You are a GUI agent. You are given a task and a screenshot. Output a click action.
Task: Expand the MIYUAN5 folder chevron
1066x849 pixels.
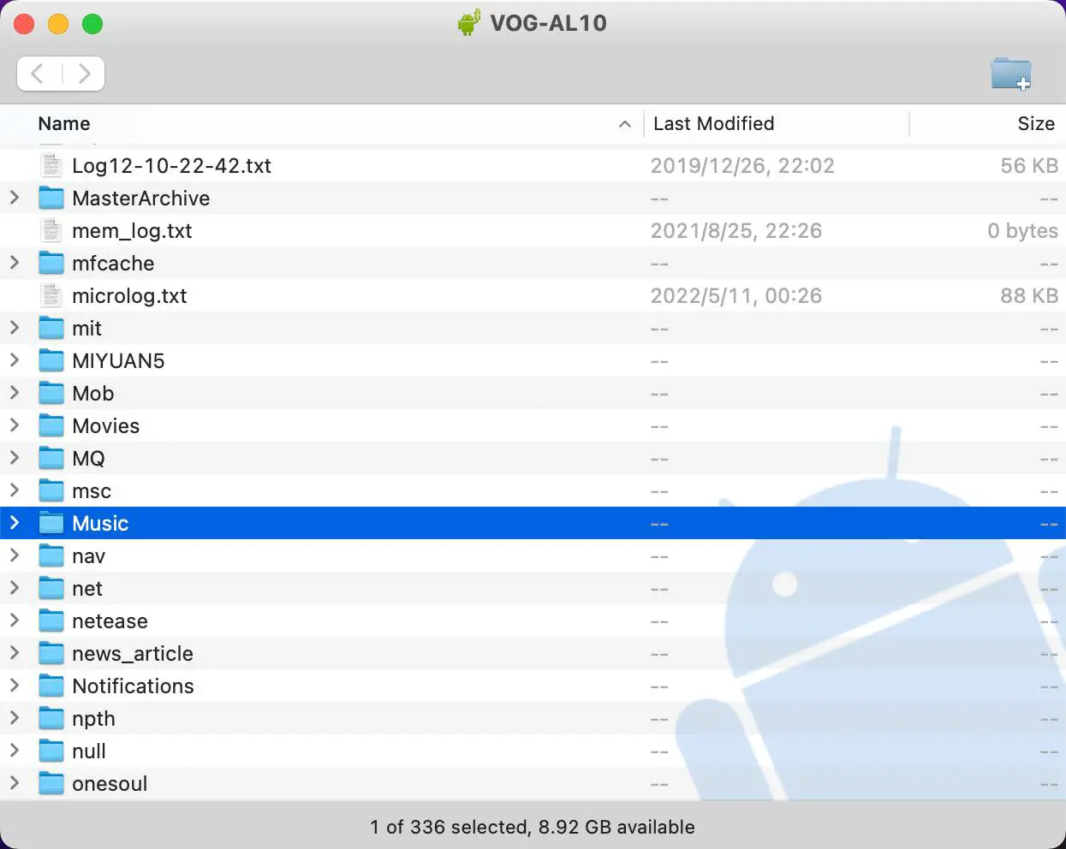15,360
